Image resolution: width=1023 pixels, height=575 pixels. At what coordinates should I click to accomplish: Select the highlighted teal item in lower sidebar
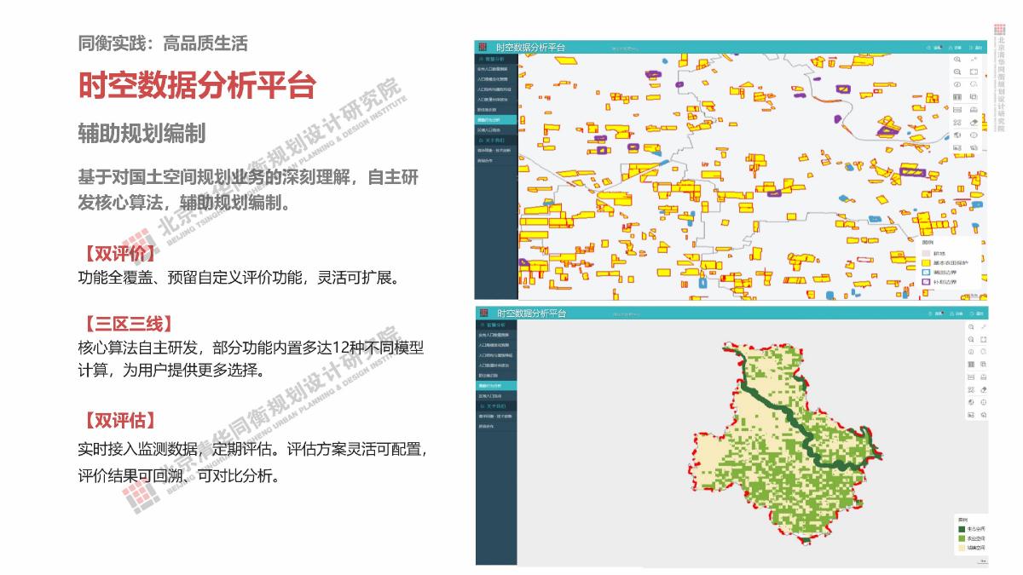coord(496,386)
